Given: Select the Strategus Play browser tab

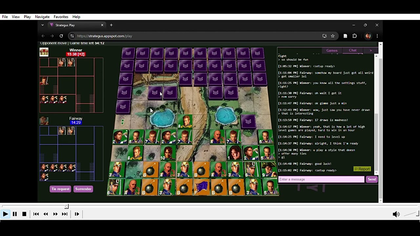Looking at the screenshot, I should click(x=76, y=25).
